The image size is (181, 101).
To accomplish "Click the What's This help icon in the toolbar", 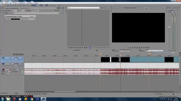I will coord(59,5).
